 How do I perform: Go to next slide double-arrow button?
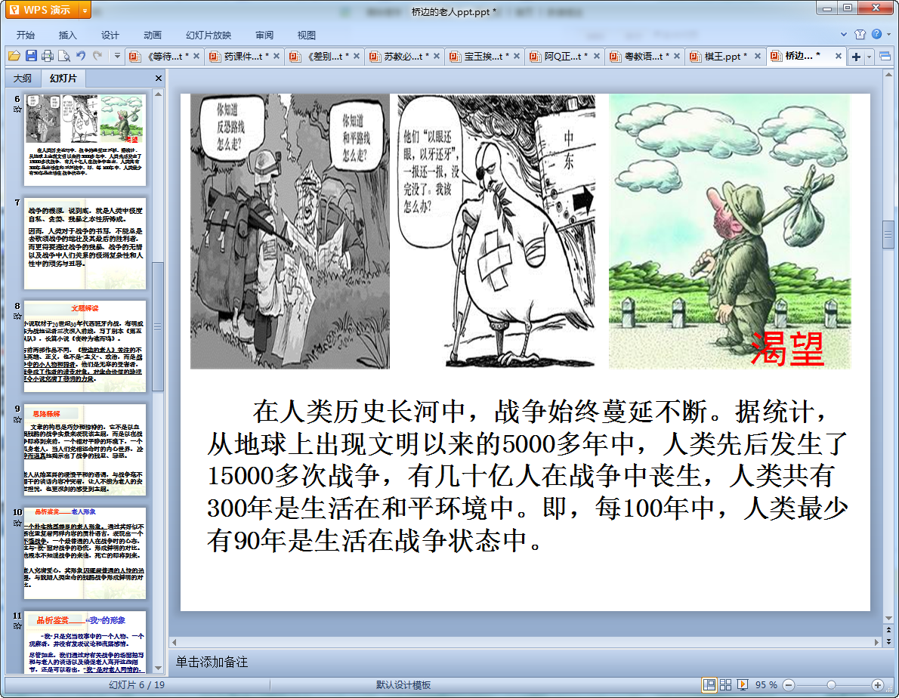pyautogui.click(x=888, y=642)
